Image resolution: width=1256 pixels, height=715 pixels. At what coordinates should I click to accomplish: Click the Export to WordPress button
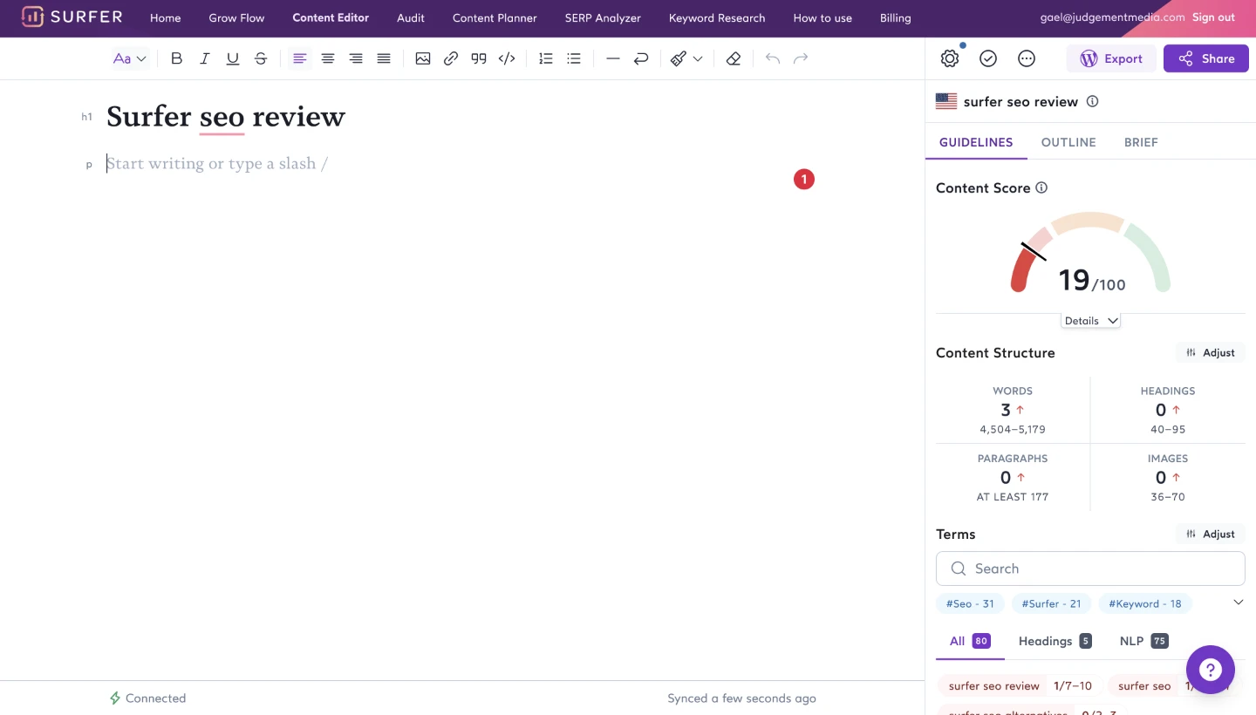click(x=1111, y=58)
